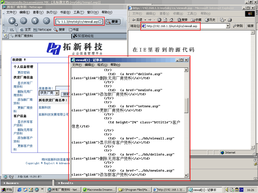Click Netscape quick launch icon
The height and width of the screenshot is (193, 258).
click(x=37, y=190)
